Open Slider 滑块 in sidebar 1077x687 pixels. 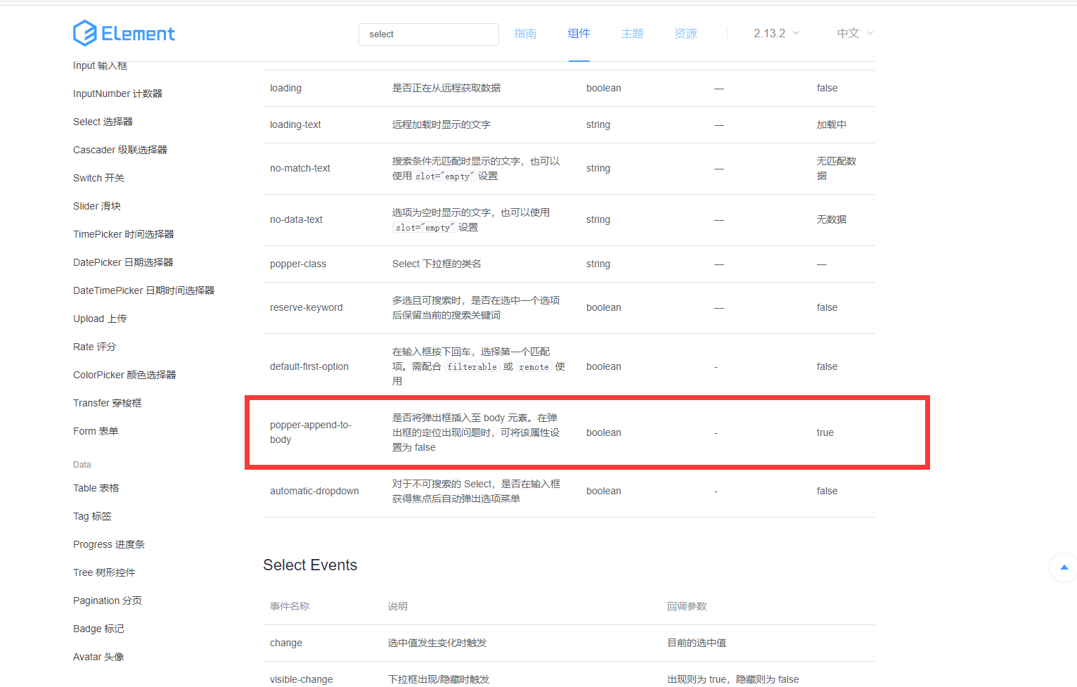[x=97, y=206]
